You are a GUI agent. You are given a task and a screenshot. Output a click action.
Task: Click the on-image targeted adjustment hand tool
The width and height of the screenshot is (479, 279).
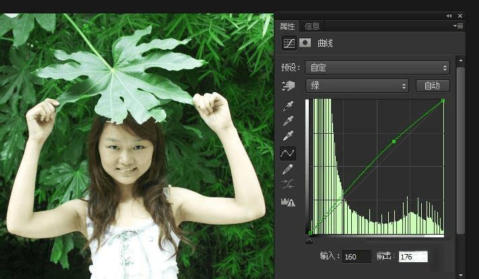(288, 85)
